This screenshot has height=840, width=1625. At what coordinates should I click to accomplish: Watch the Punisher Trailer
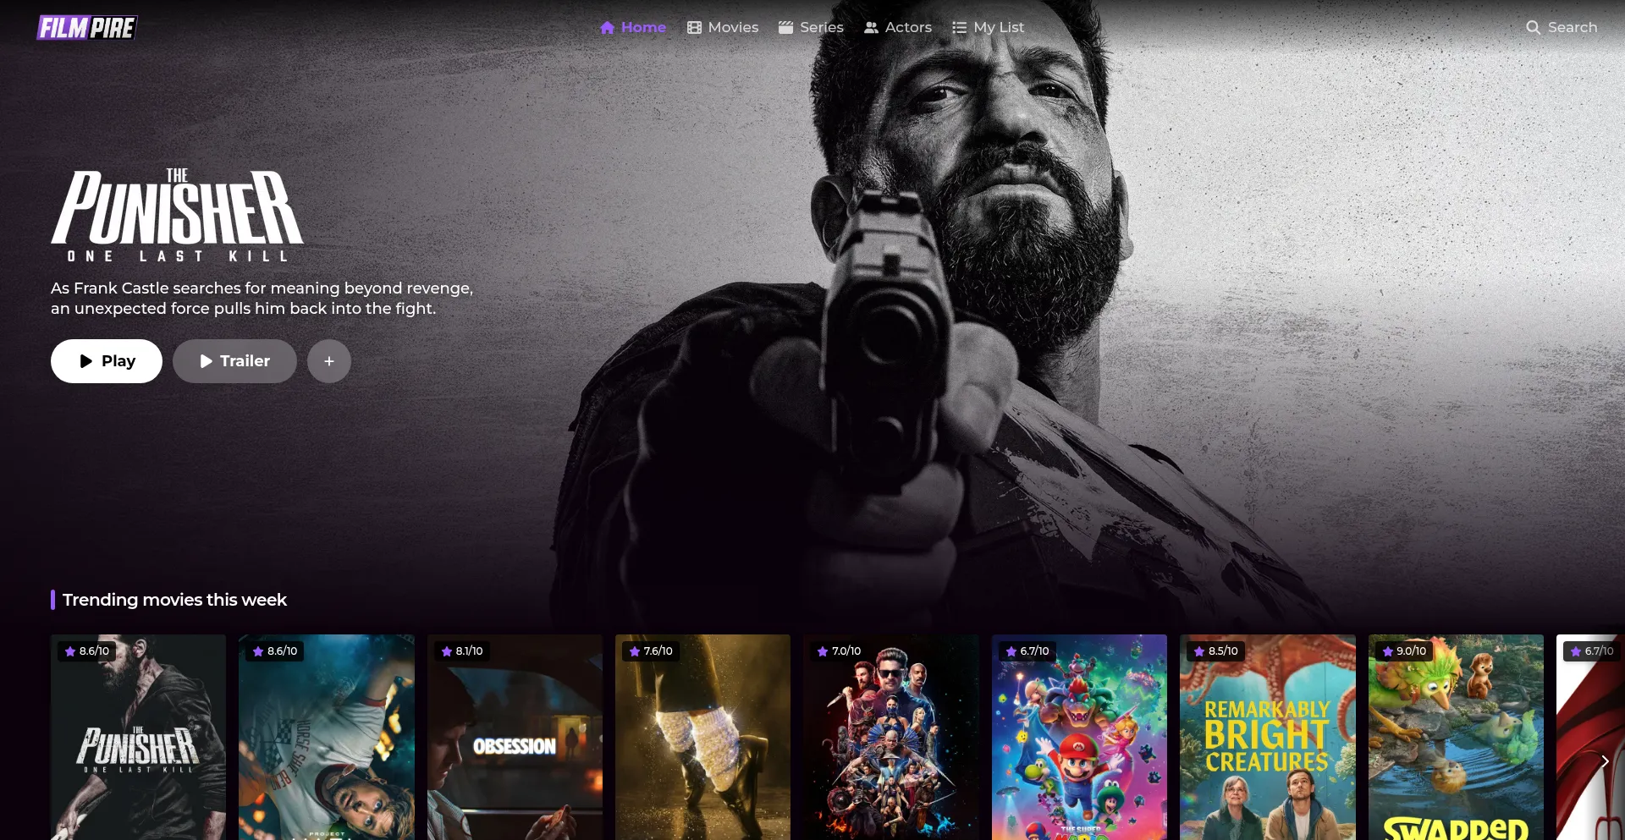[234, 361]
